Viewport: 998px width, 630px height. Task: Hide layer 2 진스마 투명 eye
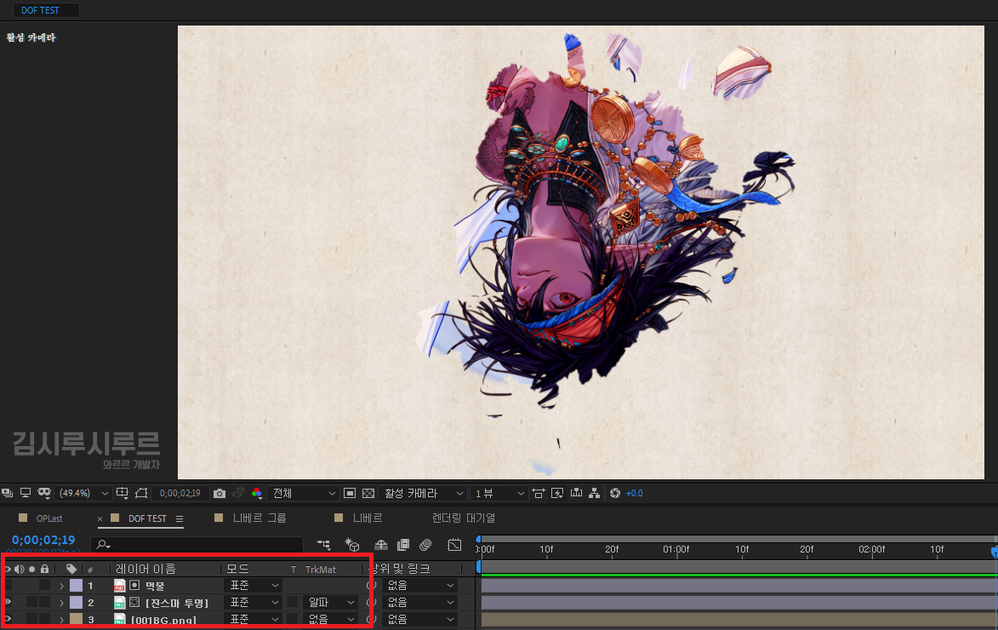point(8,602)
